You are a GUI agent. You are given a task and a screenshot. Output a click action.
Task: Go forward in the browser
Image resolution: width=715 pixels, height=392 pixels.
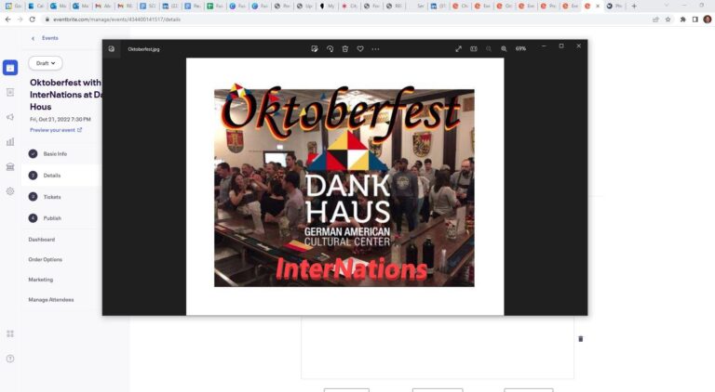tap(20, 20)
